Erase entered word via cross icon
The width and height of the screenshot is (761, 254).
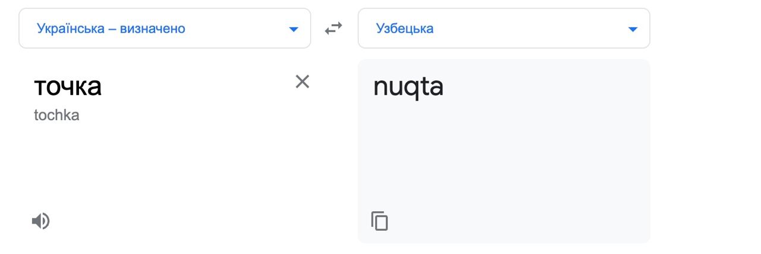[x=303, y=81]
